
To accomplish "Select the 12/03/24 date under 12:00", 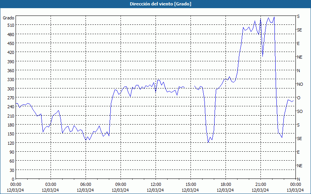I will (x=155, y=190).
